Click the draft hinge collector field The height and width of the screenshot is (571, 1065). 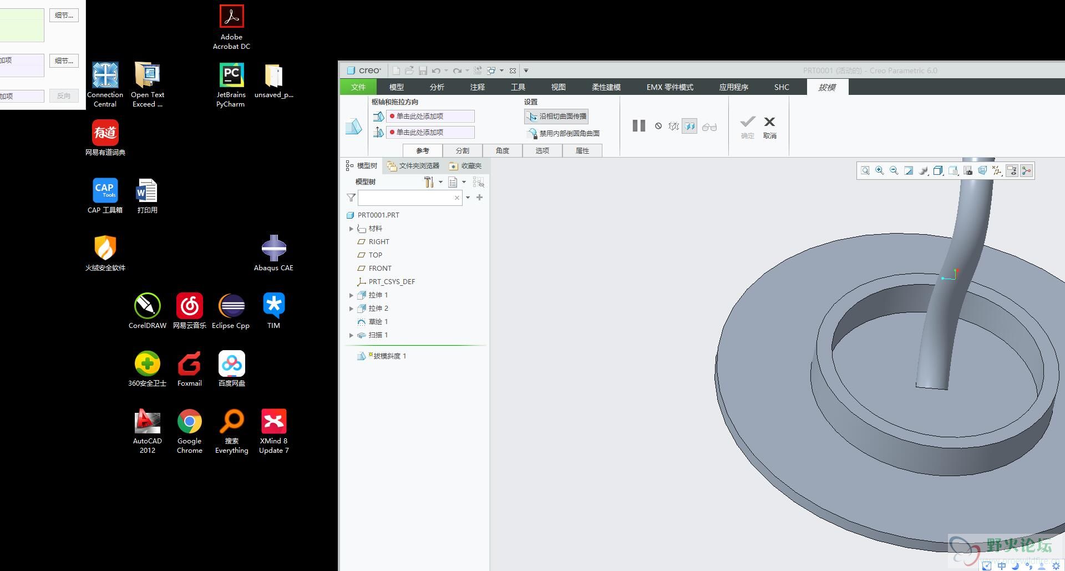[x=430, y=117]
